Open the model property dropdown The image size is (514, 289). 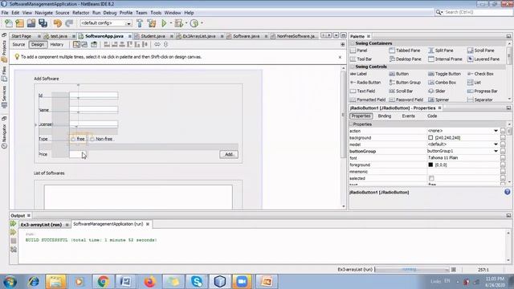click(496, 144)
